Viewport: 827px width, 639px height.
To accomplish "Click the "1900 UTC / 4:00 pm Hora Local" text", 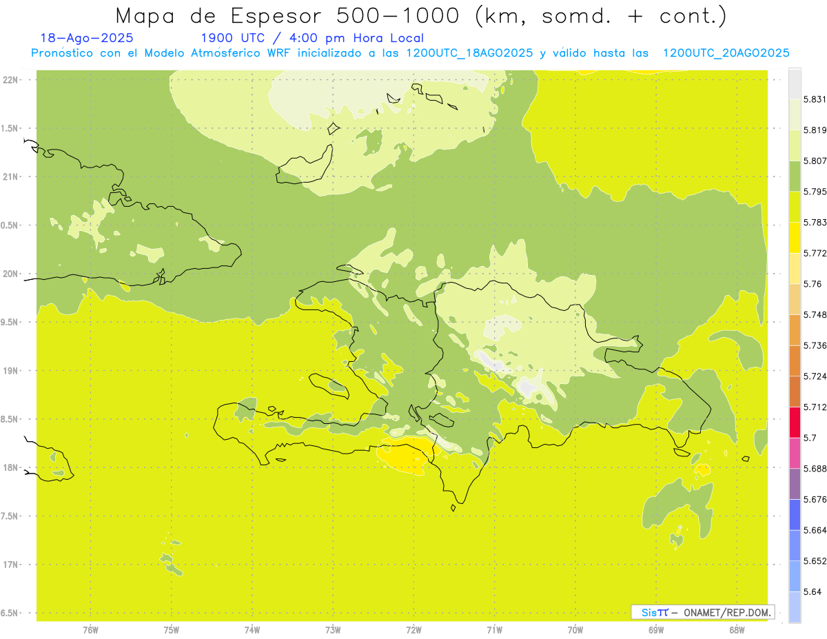I will pyautogui.click(x=312, y=38).
